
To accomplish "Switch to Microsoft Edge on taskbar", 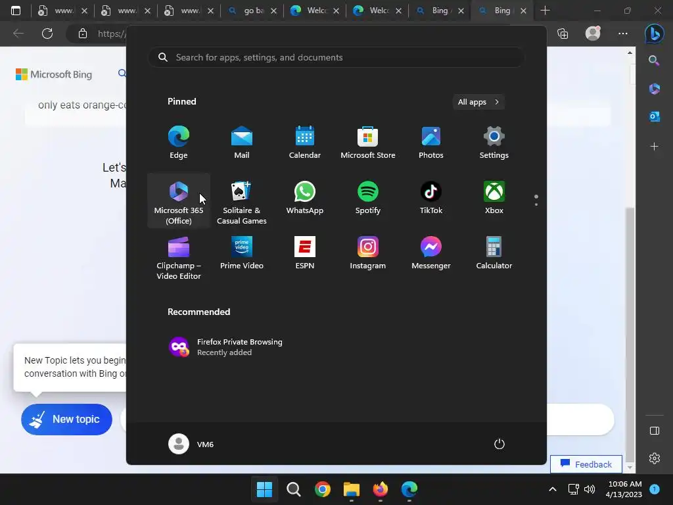I will coord(409,489).
